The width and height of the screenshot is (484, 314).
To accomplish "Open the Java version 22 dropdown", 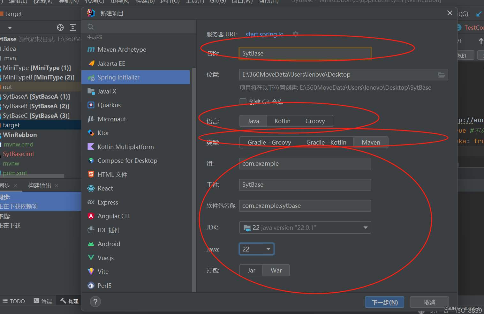I will point(257,249).
